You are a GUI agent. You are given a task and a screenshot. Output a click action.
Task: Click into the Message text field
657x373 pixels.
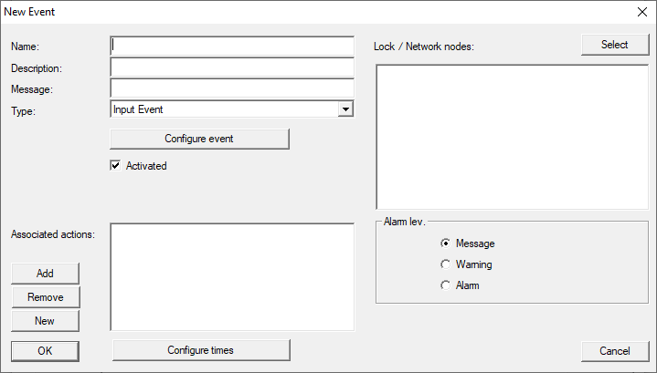tap(231, 88)
